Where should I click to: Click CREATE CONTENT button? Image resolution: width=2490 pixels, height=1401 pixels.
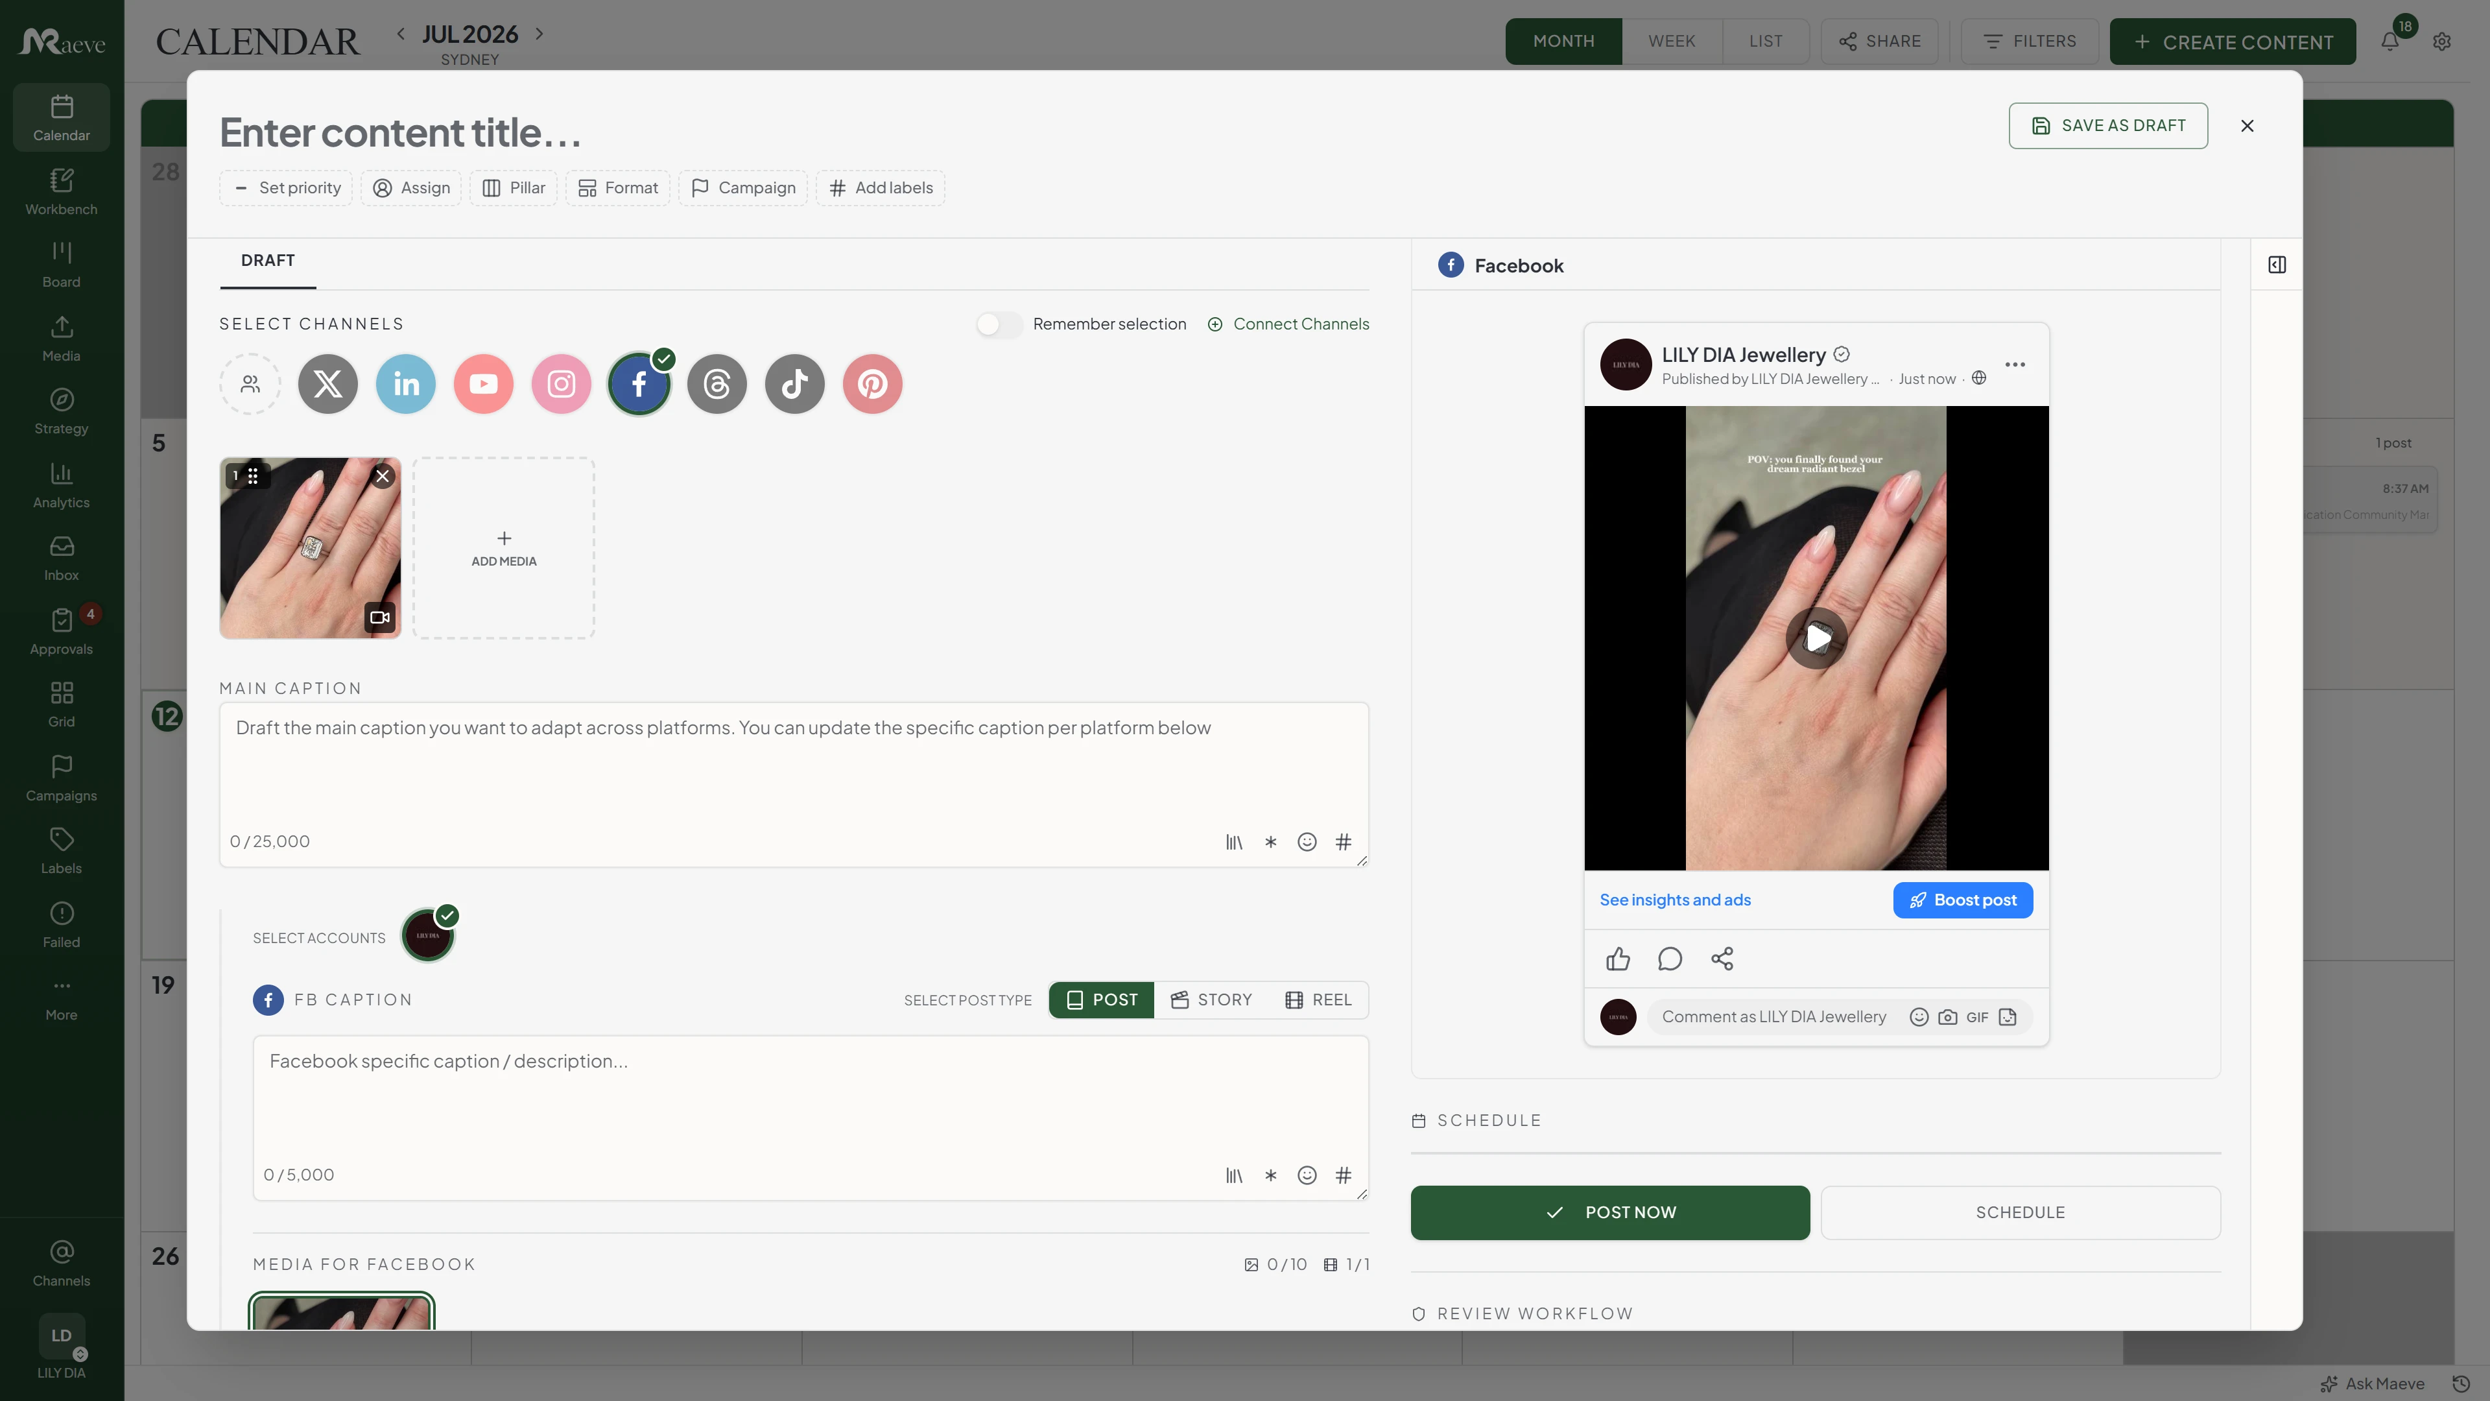click(2232, 42)
